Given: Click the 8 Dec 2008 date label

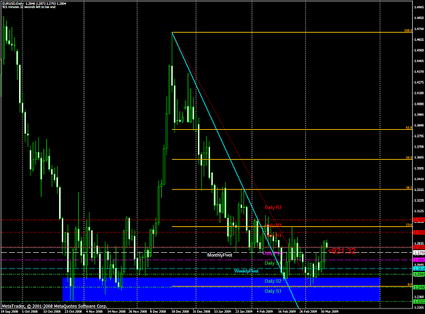Looking at the screenshot, I should [158, 311].
